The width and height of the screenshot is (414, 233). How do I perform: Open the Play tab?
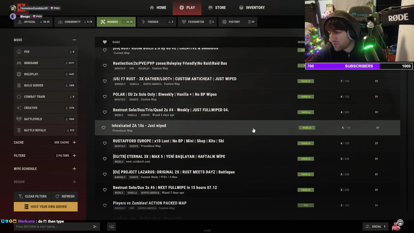tap(187, 7)
